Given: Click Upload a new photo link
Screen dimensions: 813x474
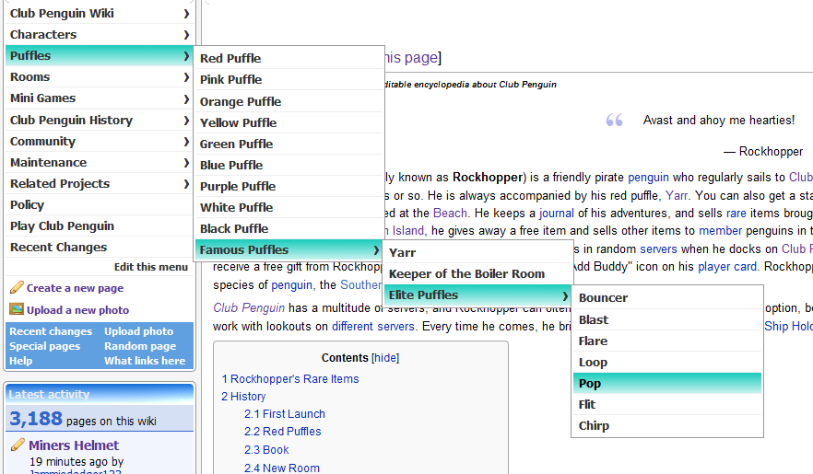Looking at the screenshot, I should click(x=77, y=310).
